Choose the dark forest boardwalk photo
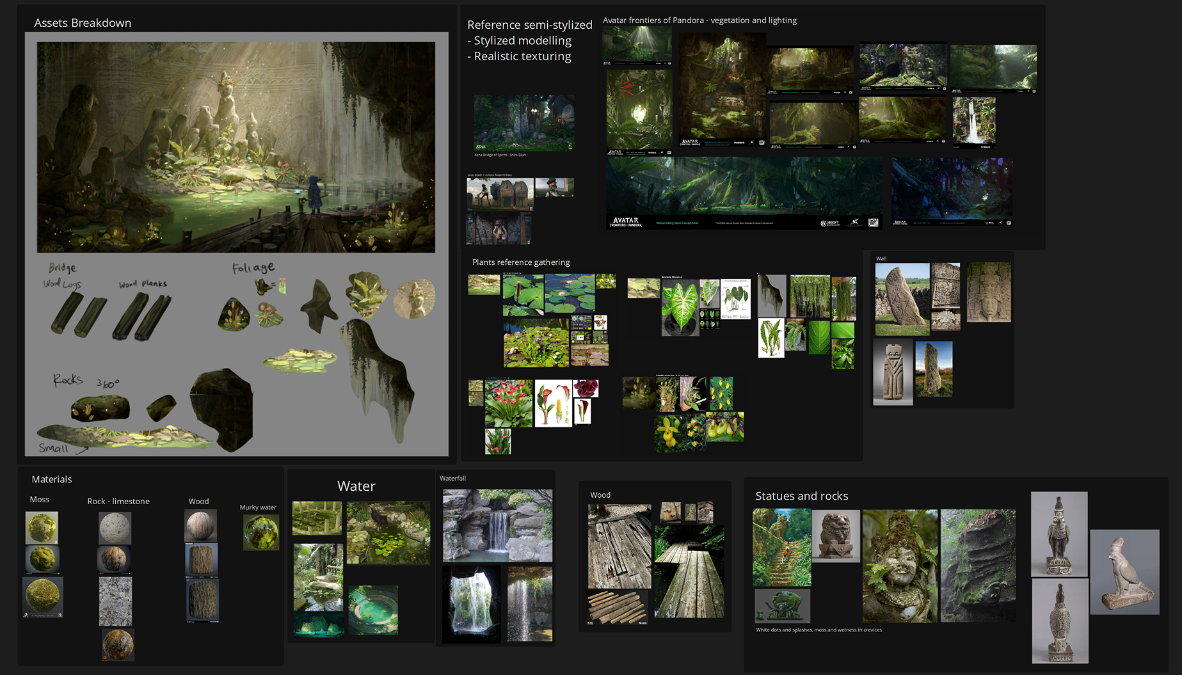 point(689,571)
